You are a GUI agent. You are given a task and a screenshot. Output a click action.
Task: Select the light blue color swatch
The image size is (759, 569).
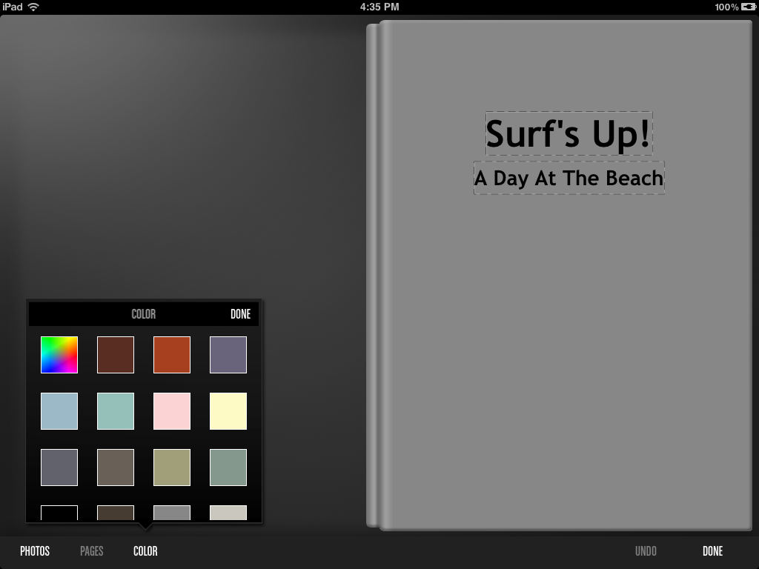click(x=59, y=411)
